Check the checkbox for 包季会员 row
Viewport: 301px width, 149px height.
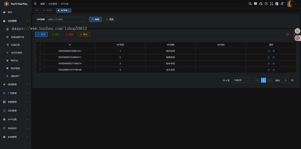tap(40, 57)
